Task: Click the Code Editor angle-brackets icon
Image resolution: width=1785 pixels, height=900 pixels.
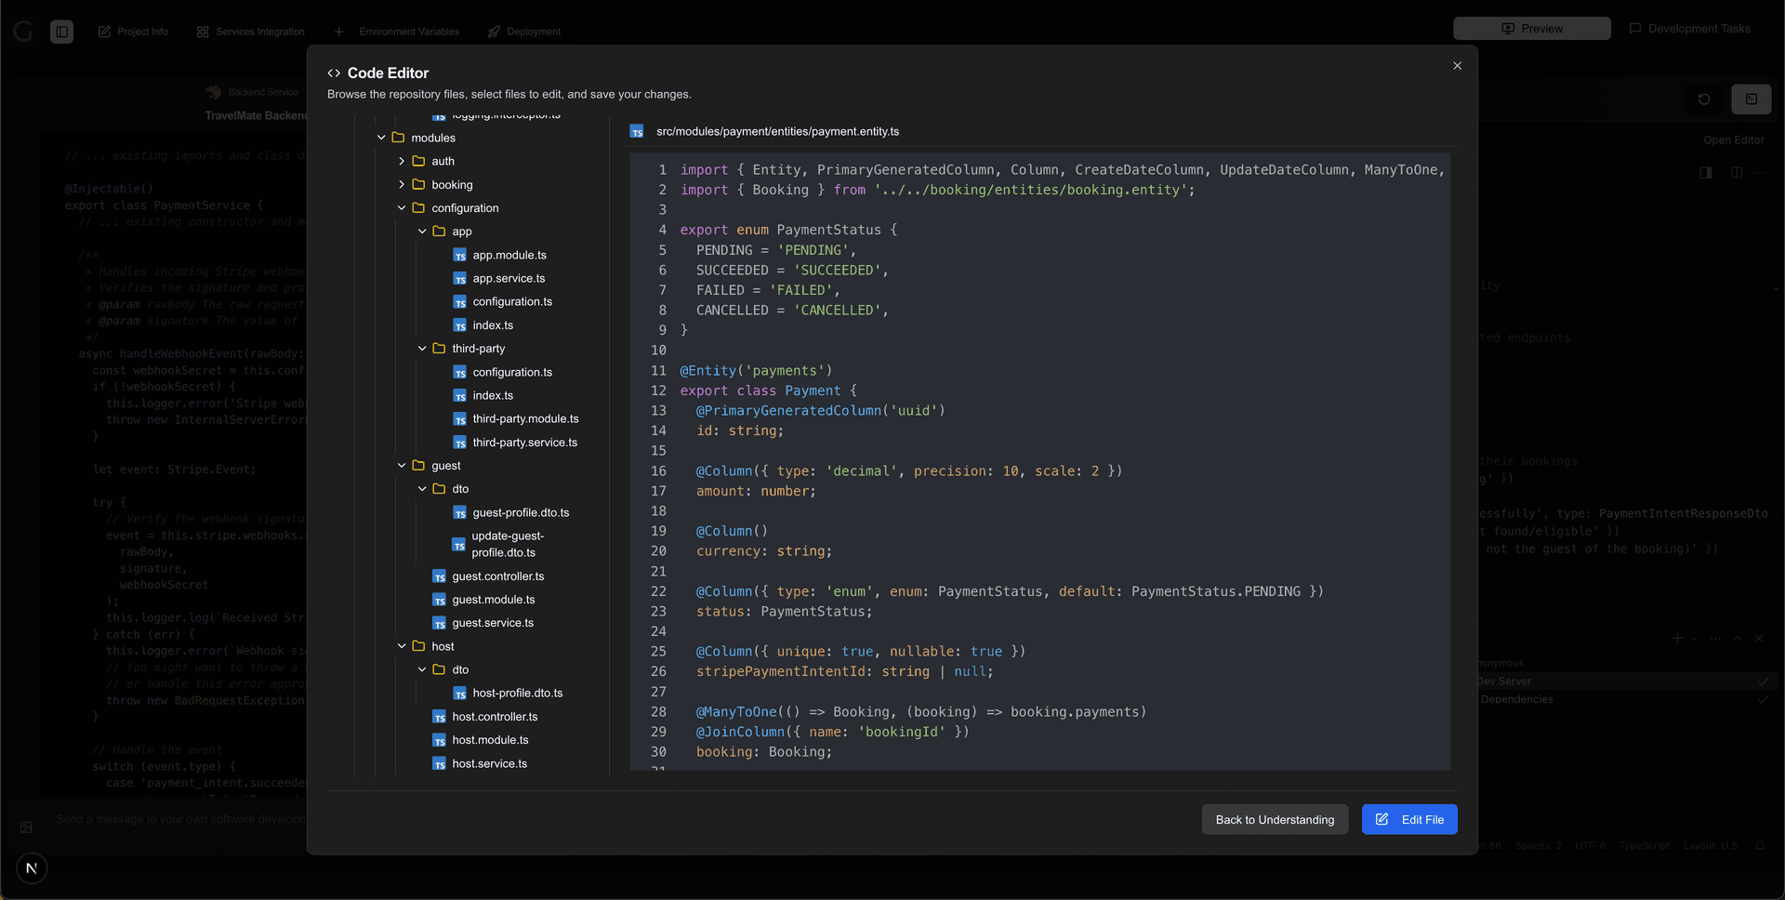Action: pos(334,73)
